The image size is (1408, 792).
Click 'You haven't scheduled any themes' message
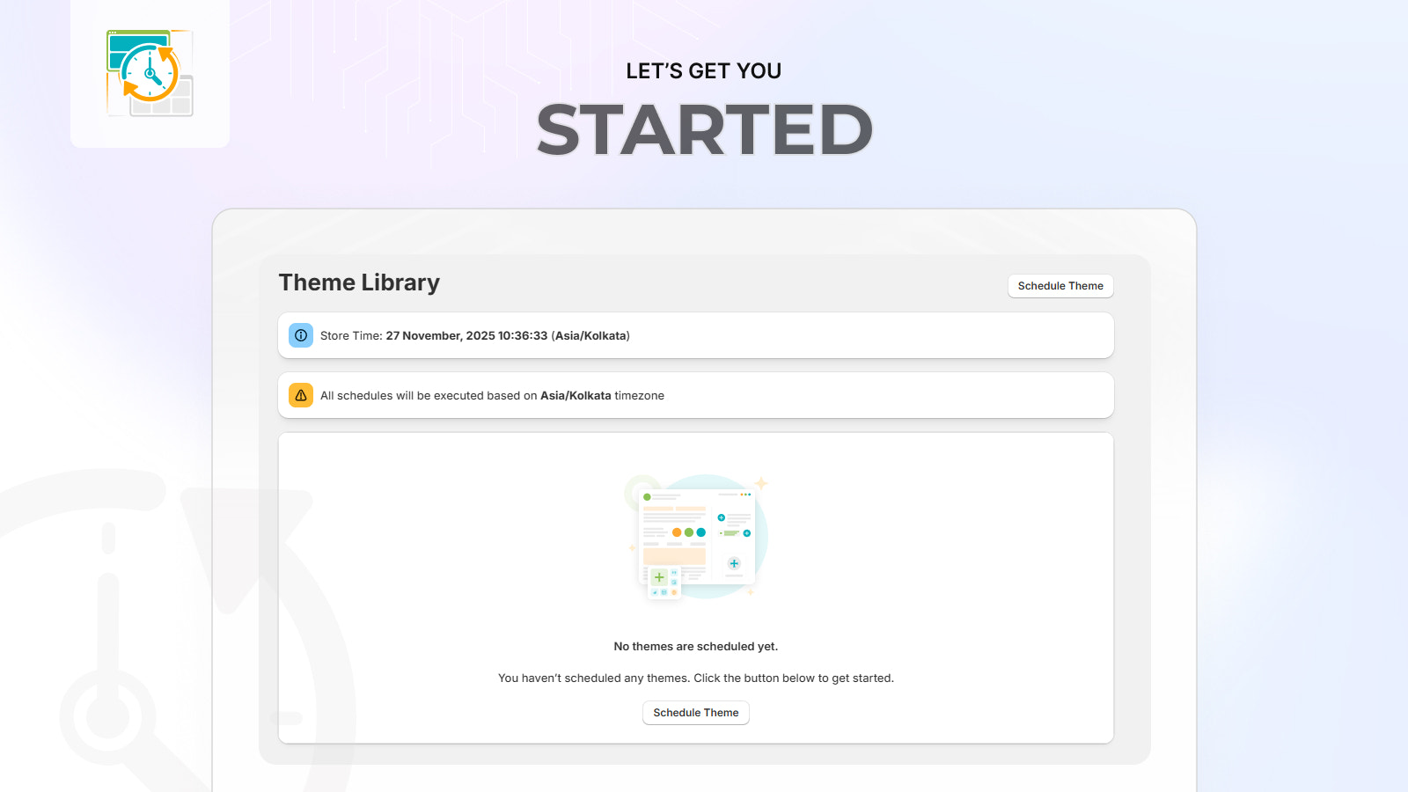coord(696,678)
